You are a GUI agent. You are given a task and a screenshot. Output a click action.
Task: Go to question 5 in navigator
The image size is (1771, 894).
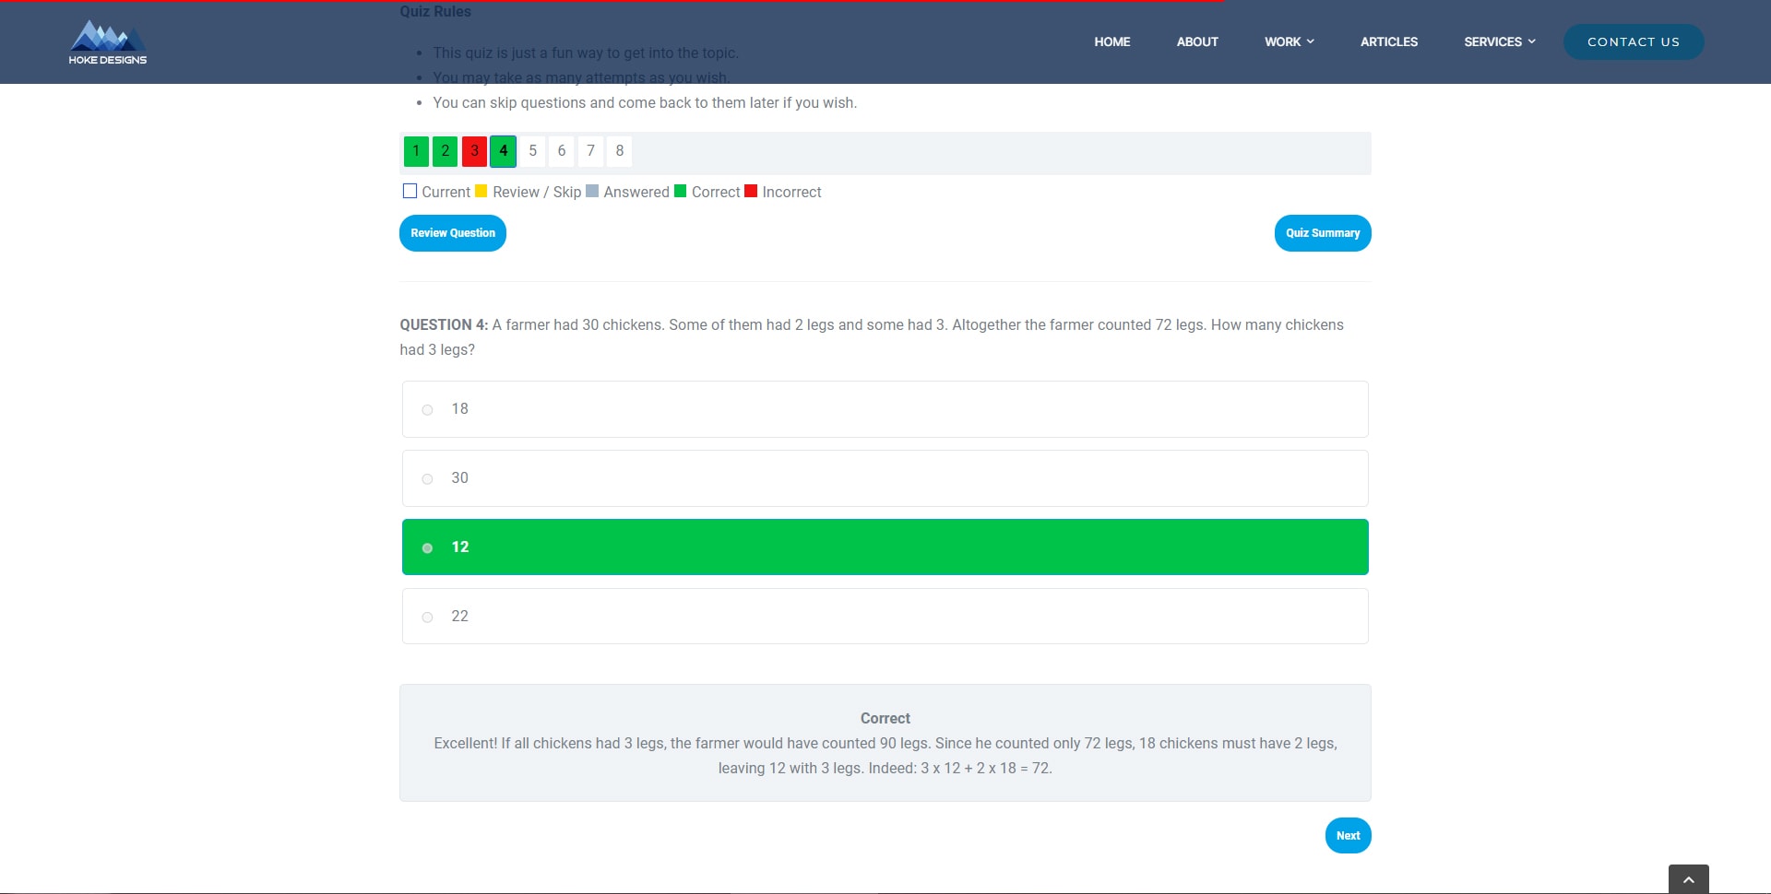(x=532, y=151)
